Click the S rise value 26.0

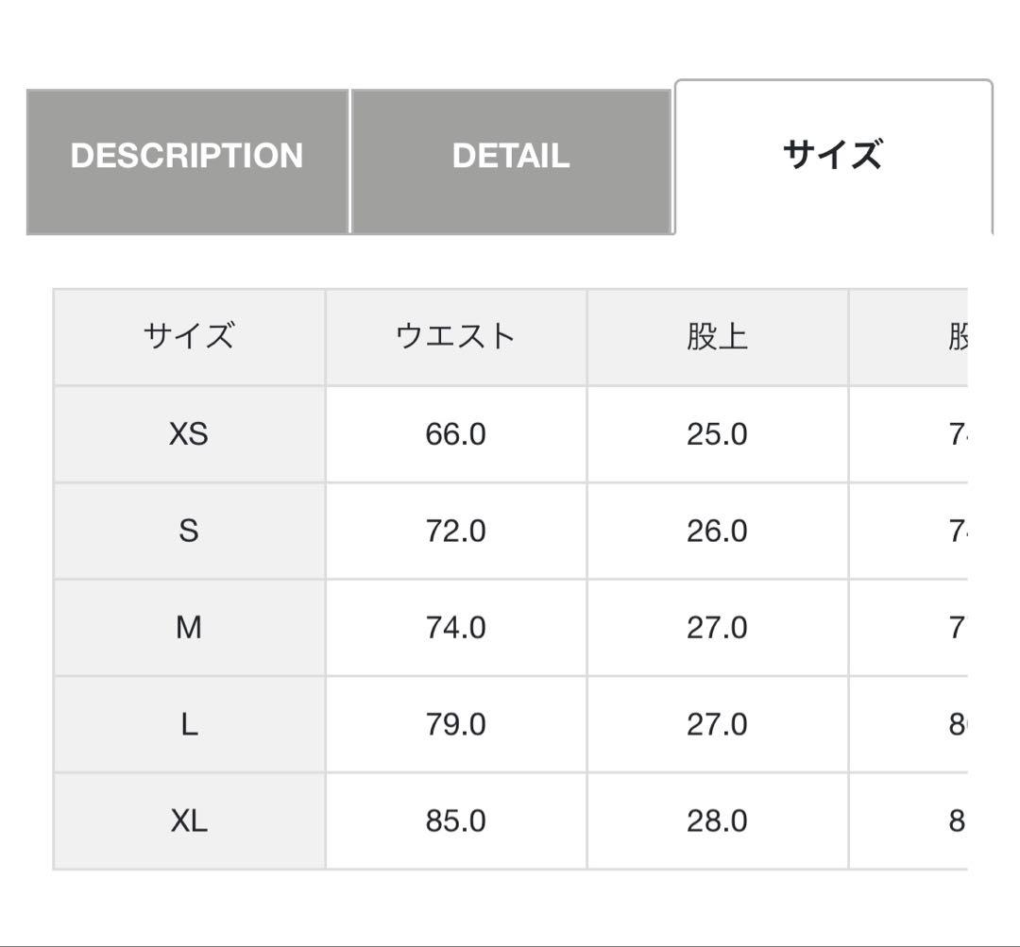(x=717, y=531)
